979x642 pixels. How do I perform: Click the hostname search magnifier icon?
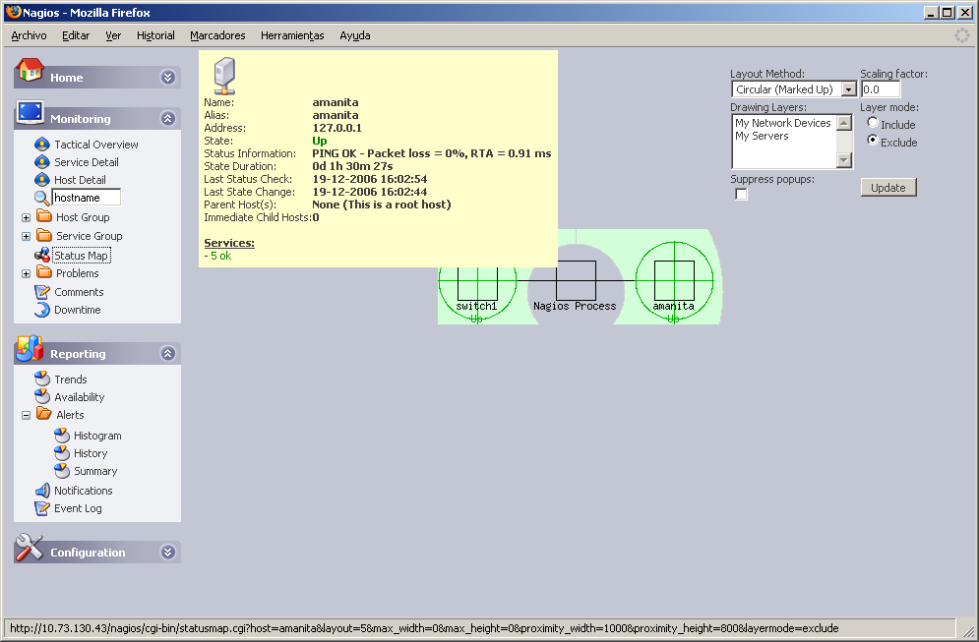coord(42,198)
